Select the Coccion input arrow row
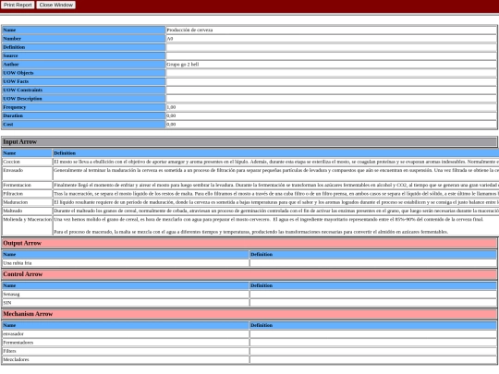 [x=250, y=162]
